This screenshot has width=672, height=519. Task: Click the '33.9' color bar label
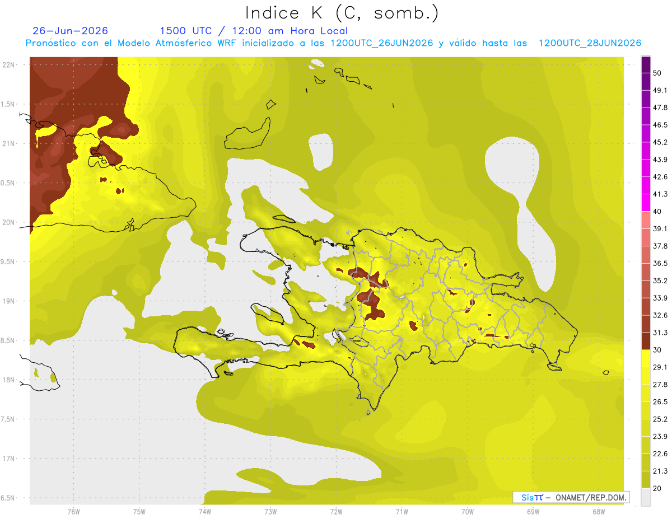(660, 298)
